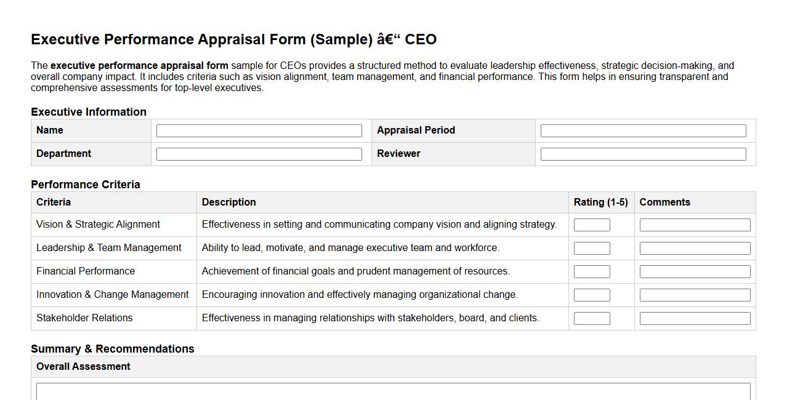Click rating box for Vision & Strategic Alignment

point(591,224)
